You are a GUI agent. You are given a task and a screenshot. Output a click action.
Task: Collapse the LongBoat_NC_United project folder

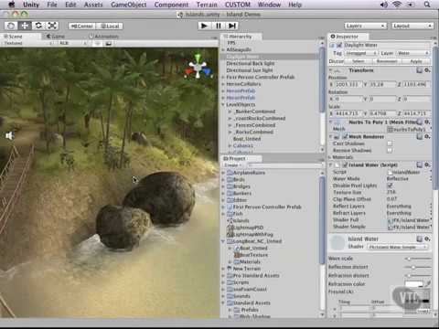pos(223,241)
